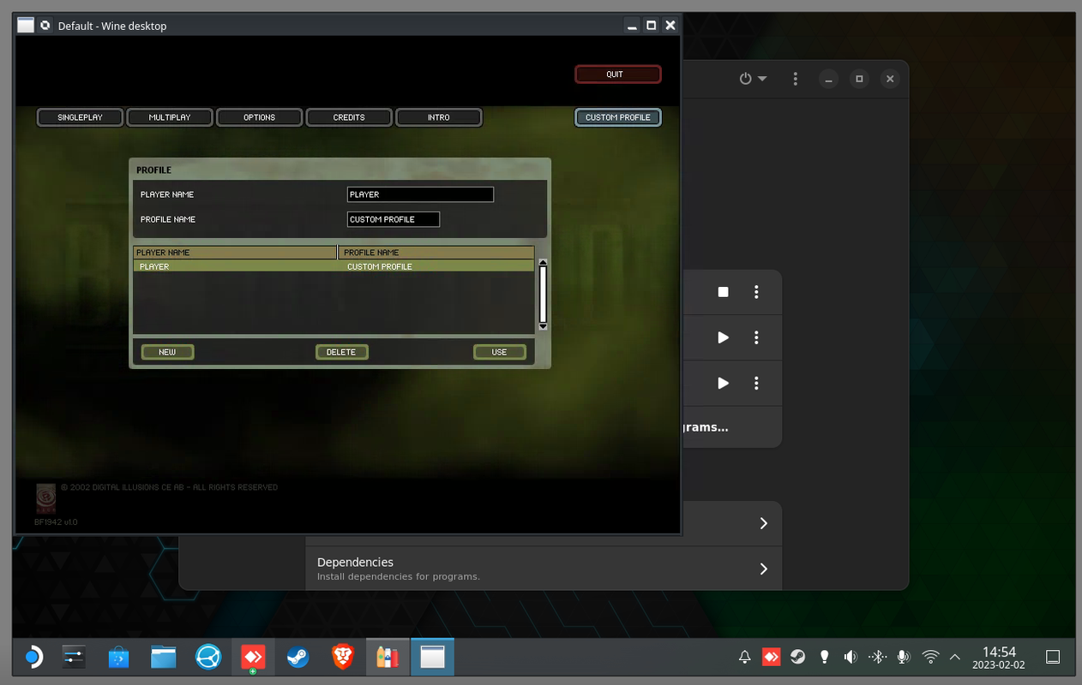Click the USE profile button
Image resolution: width=1082 pixels, height=685 pixels.
(499, 352)
